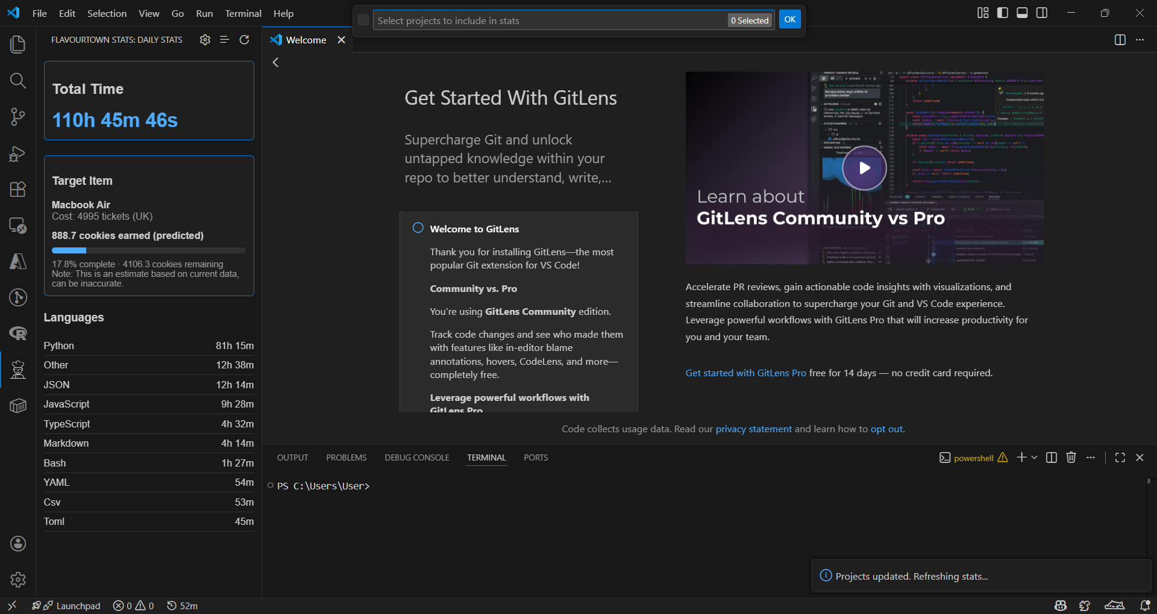Mark the Welcome to GitLens step circle
Screen dimensions: 1157x614
click(x=418, y=228)
